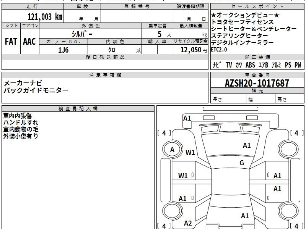Select the ナビ equipment code
The image size is (306, 229).
217,65
